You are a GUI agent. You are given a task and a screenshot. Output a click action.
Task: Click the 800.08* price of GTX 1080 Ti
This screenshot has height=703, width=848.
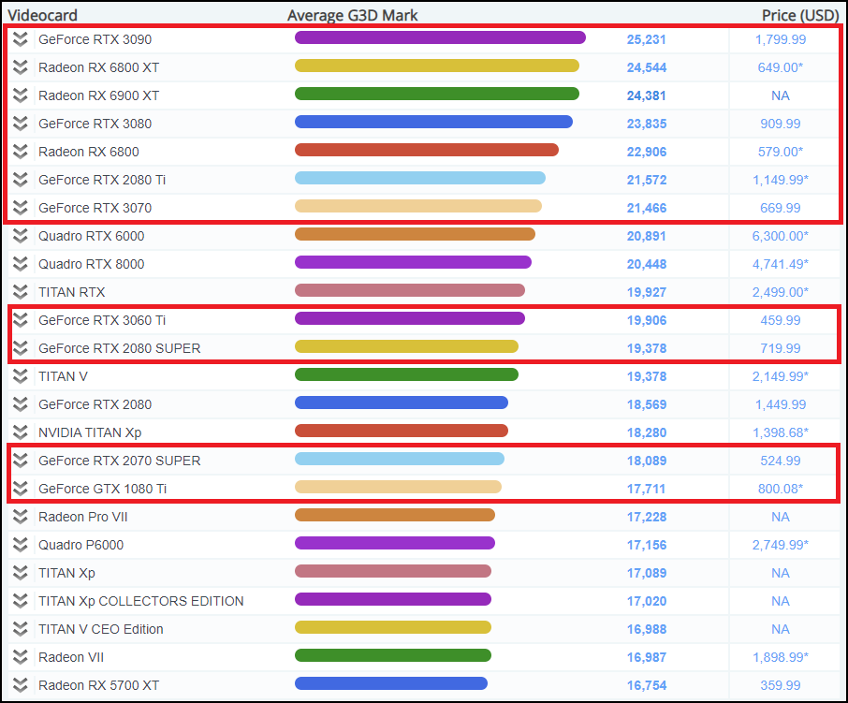[781, 489]
